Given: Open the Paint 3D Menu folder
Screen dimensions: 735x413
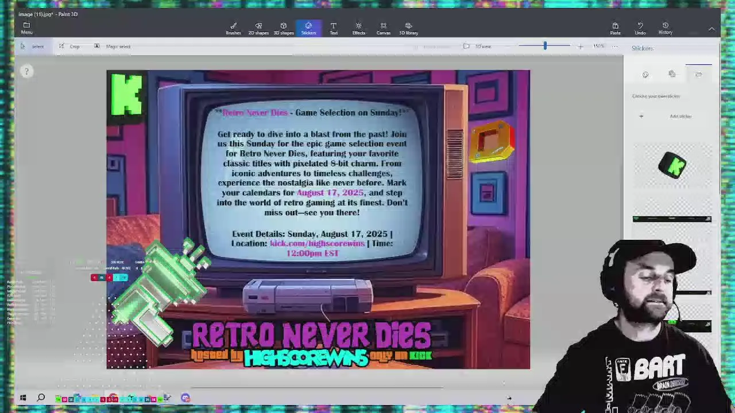Looking at the screenshot, I should 26,28.
